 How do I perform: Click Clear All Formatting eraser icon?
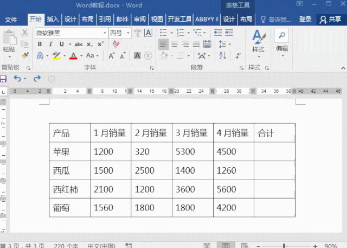point(116,44)
